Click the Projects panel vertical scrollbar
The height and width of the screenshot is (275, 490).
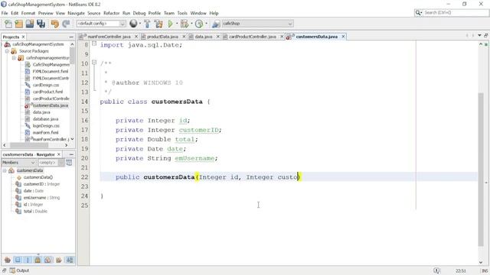point(72,56)
